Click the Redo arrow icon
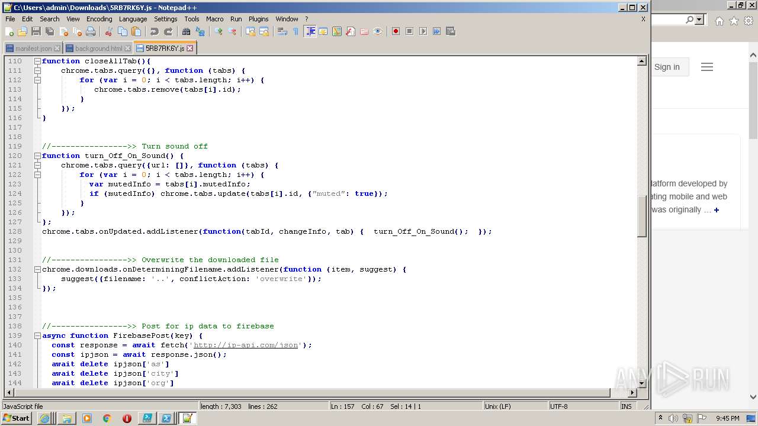758x426 pixels. coord(168,31)
